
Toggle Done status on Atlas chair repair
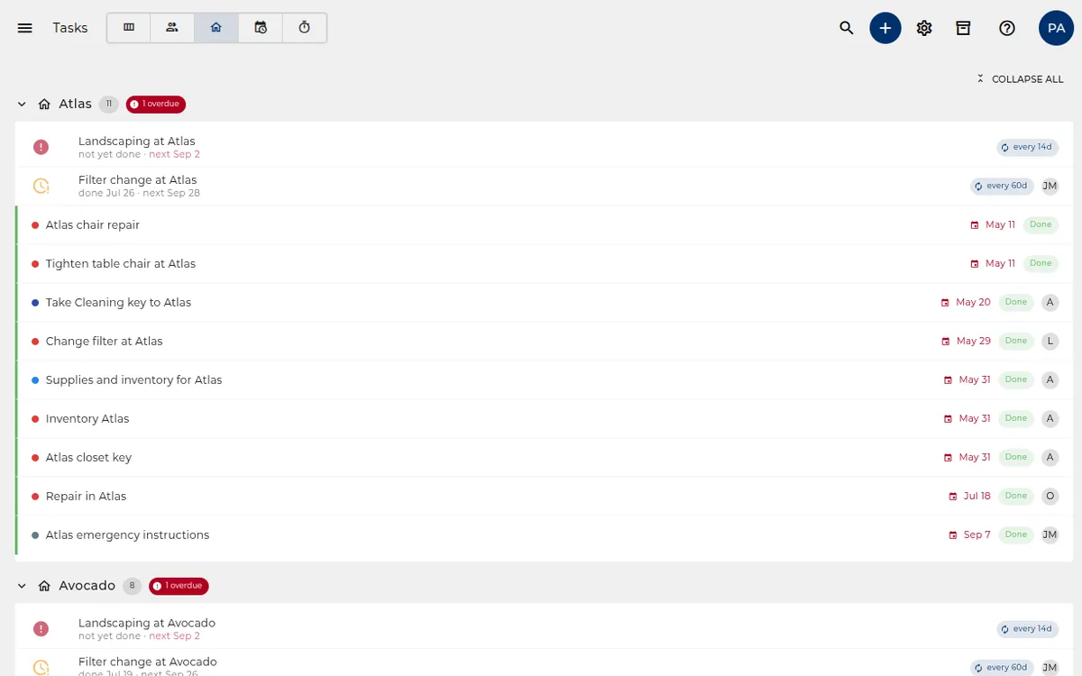click(1041, 225)
